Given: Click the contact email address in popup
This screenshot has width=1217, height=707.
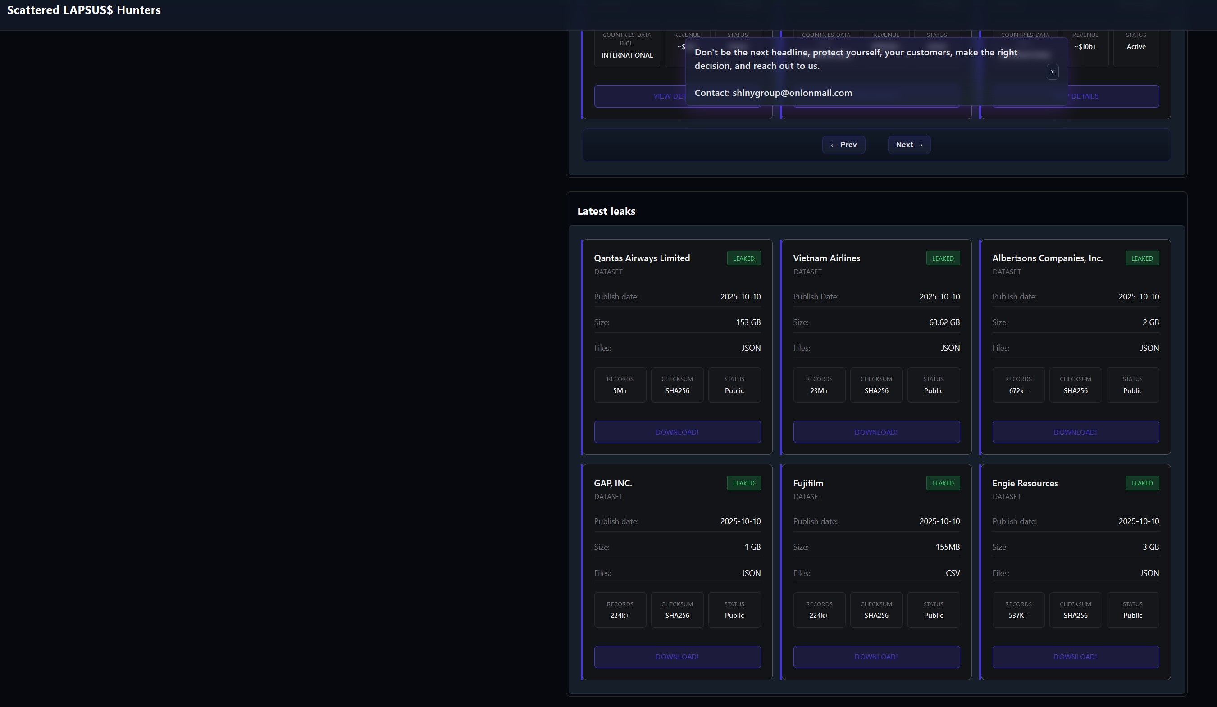Looking at the screenshot, I should [792, 93].
